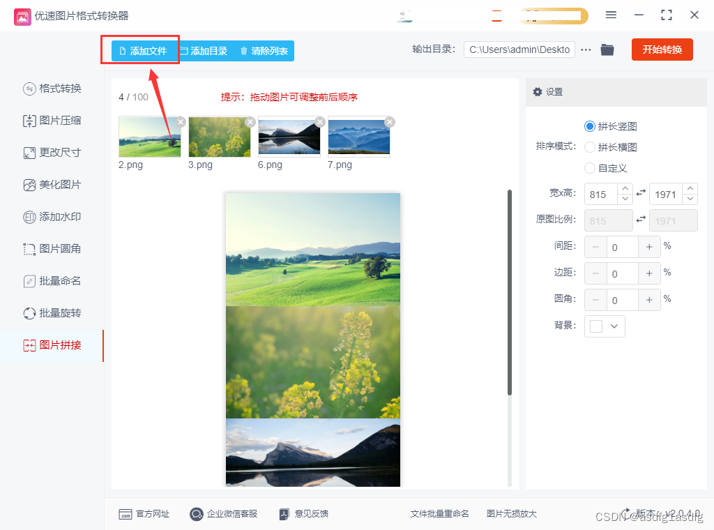Increase width with the up arrow
714x530 pixels.
(x=625, y=188)
